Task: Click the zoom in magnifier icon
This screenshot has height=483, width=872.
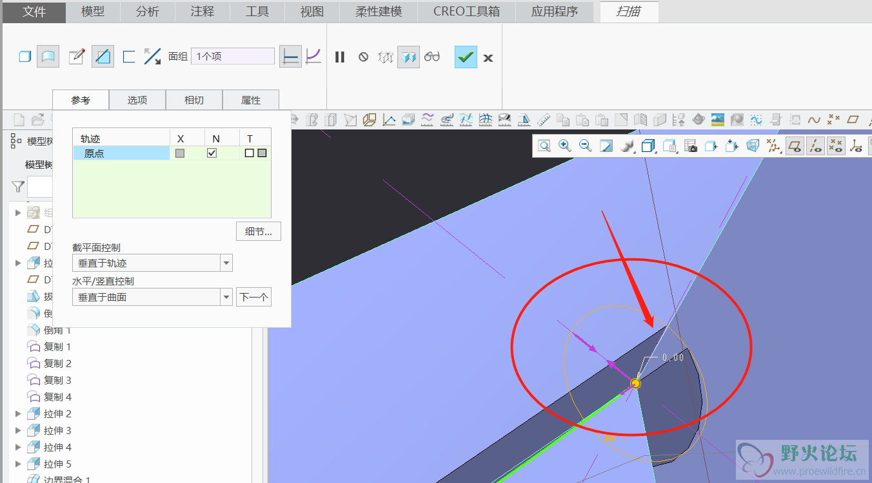Action: [x=565, y=146]
